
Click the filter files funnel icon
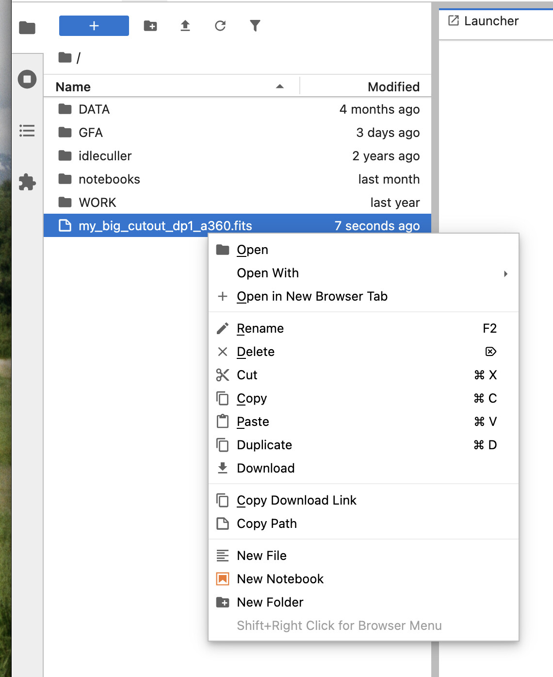(255, 26)
